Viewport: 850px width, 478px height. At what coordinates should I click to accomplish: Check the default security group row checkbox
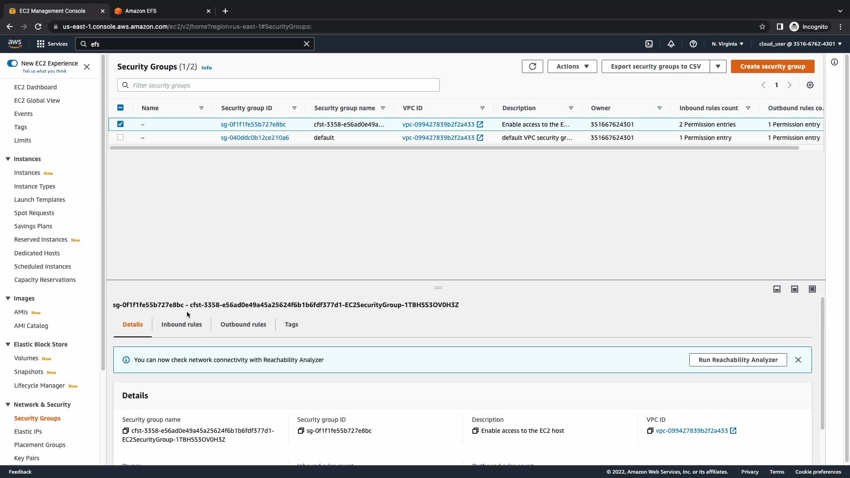point(120,137)
